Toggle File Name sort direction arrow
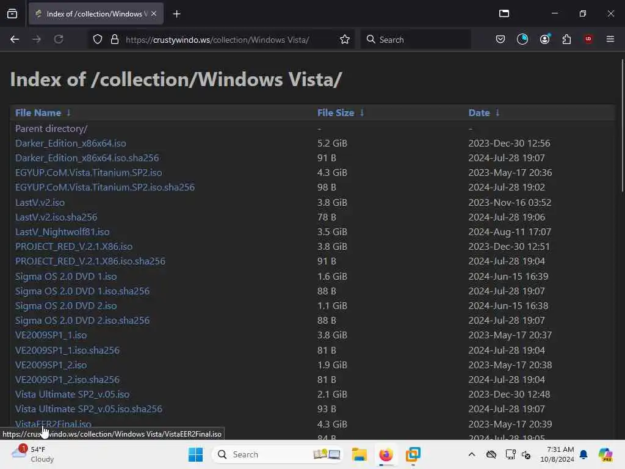The image size is (625, 469). point(68,113)
